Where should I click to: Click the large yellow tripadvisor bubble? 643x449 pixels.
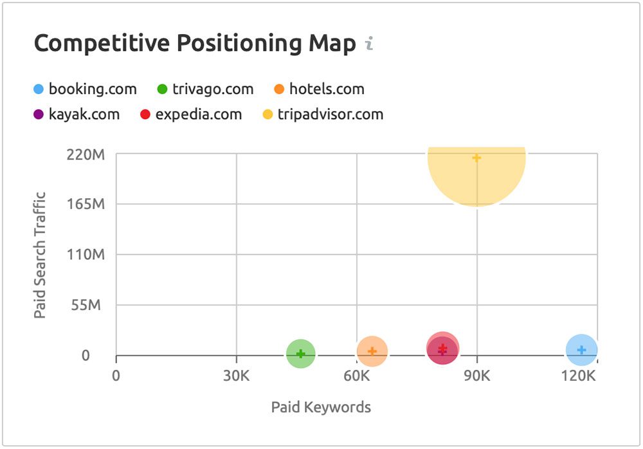pyautogui.click(x=476, y=176)
